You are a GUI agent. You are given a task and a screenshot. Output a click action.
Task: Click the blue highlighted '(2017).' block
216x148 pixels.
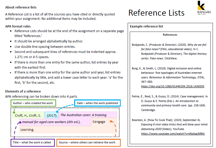(51, 115)
